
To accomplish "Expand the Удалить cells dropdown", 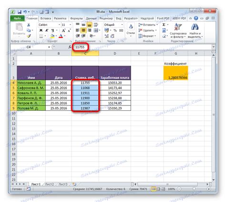I will tap(156, 30).
